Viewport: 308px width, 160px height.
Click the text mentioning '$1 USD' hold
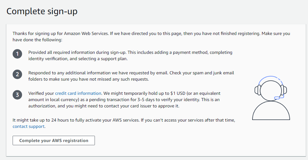(124, 100)
